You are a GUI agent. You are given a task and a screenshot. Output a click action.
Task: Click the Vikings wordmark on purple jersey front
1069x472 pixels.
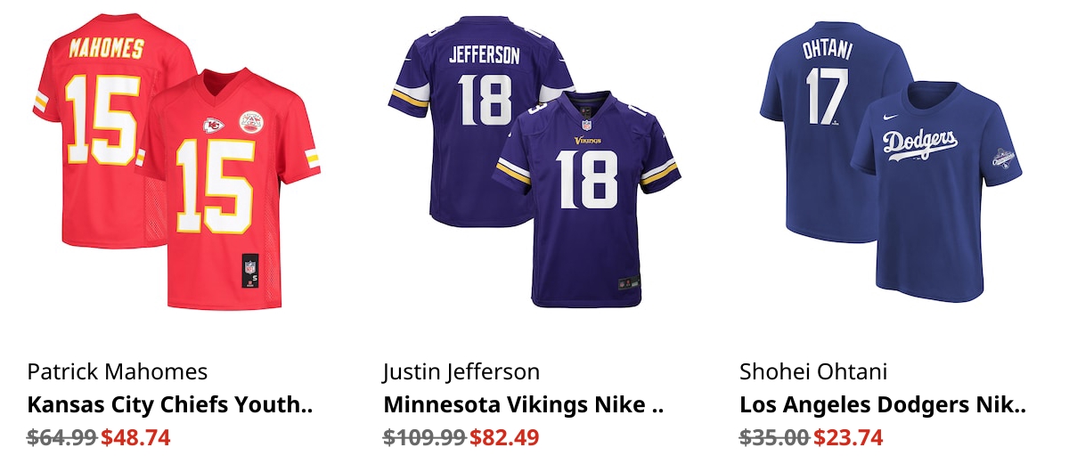tap(587, 141)
